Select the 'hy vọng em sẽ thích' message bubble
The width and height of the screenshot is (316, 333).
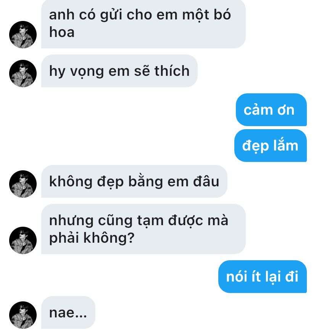coord(119,71)
